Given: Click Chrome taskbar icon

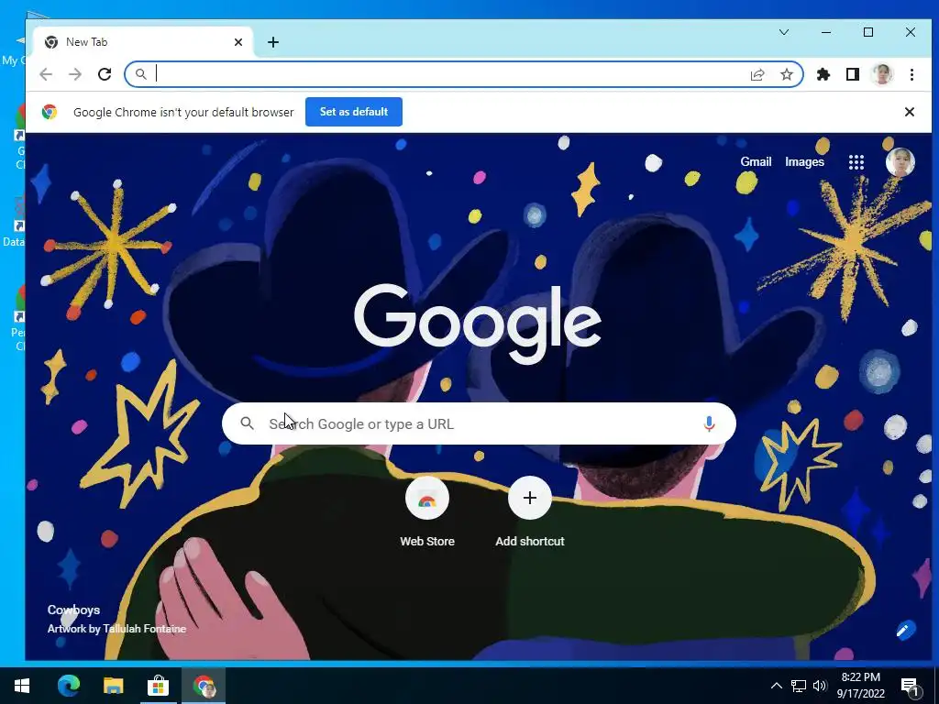Looking at the screenshot, I should click(204, 686).
